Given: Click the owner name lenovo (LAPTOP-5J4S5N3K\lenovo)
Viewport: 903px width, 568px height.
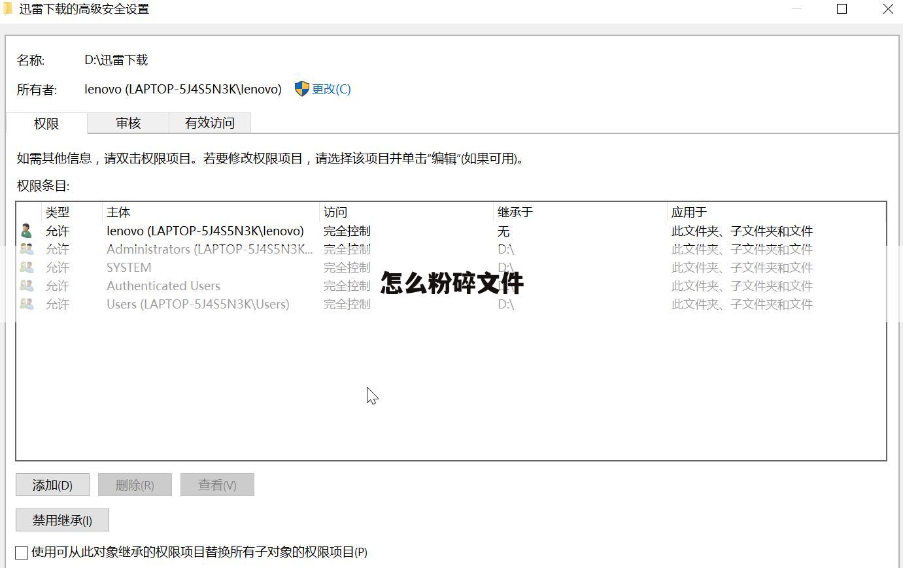Looking at the screenshot, I should [x=183, y=89].
